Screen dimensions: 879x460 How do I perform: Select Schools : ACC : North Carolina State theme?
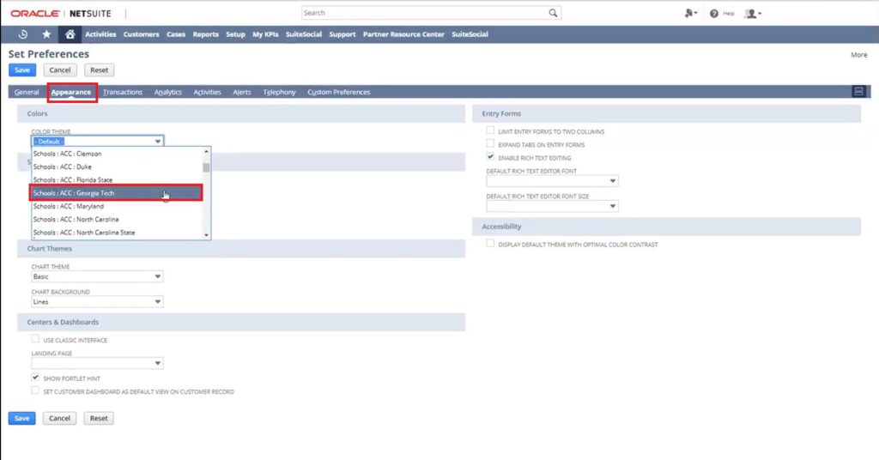click(117, 233)
